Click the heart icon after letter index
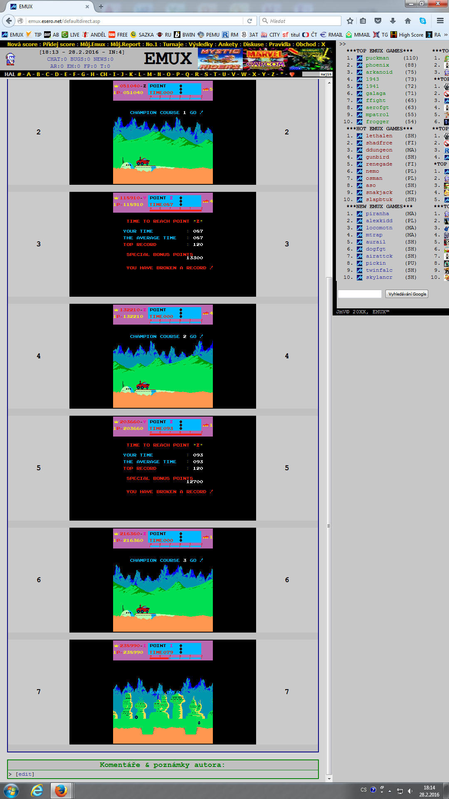Viewport: 449px width, 799px height. pyautogui.click(x=292, y=74)
